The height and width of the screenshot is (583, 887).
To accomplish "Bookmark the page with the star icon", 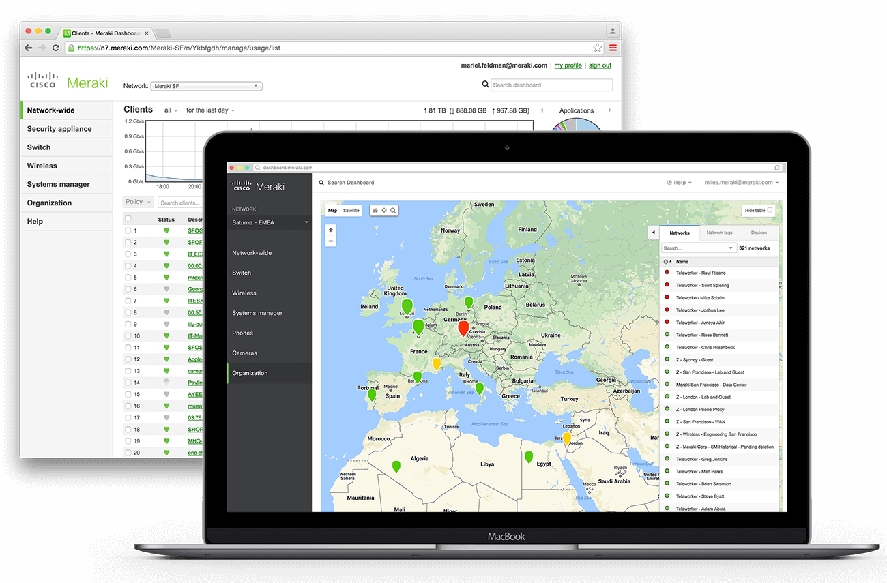I will pos(598,48).
